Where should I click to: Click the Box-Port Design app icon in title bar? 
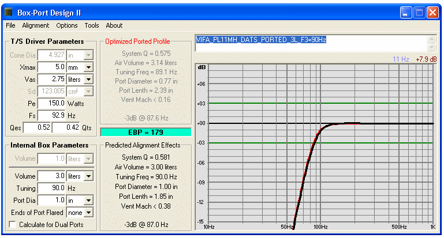(x=9, y=13)
